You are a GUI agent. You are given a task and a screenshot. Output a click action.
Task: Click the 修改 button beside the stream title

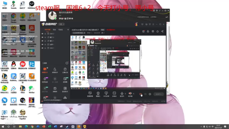click(103, 30)
